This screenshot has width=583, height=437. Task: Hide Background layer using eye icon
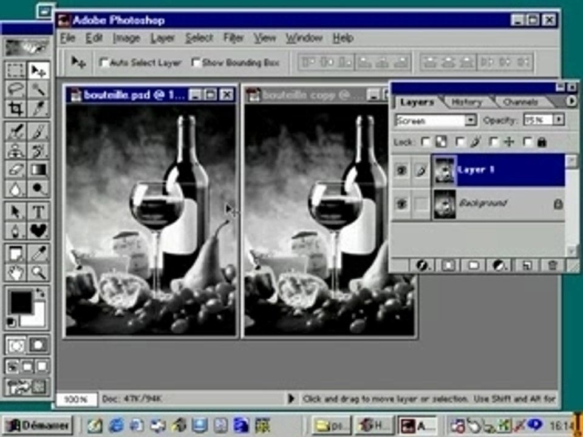click(401, 204)
